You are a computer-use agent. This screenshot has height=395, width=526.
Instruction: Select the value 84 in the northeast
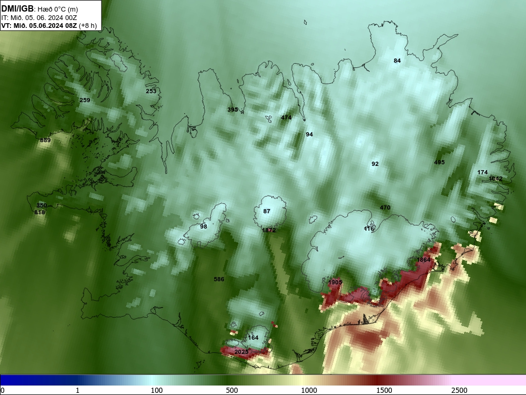pos(397,61)
